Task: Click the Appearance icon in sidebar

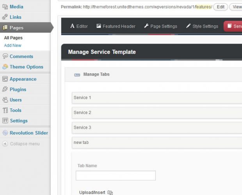Action: (5, 79)
